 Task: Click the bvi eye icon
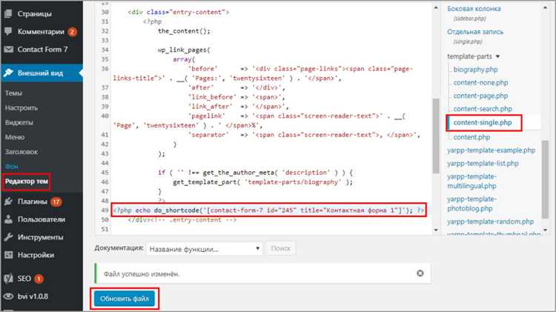coord(8,296)
